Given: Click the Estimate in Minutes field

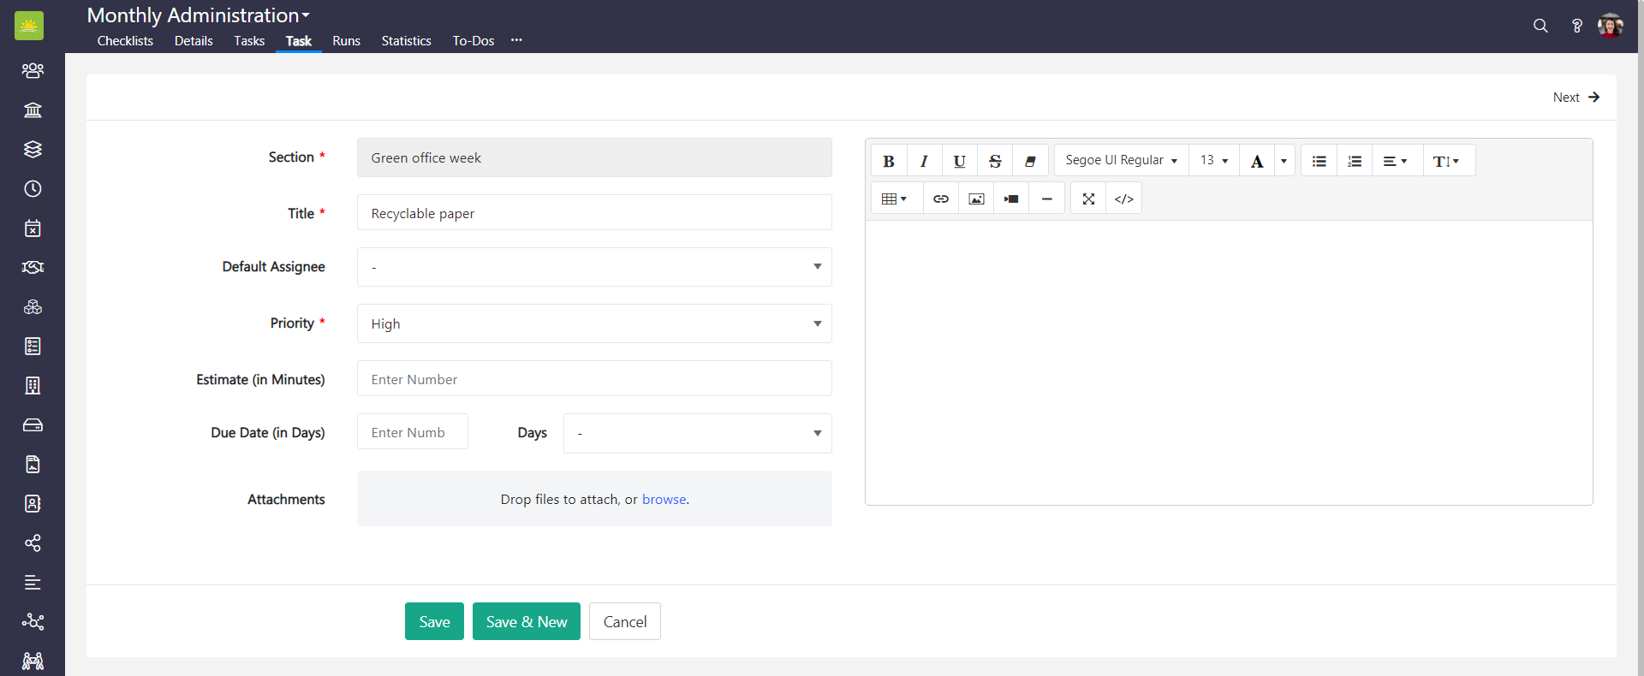Looking at the screenshot, I should pyautogui.click(x=593, y=379).
